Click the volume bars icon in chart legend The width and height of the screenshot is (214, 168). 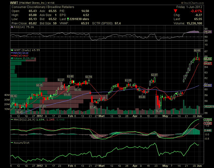click(x=12, y=58)
